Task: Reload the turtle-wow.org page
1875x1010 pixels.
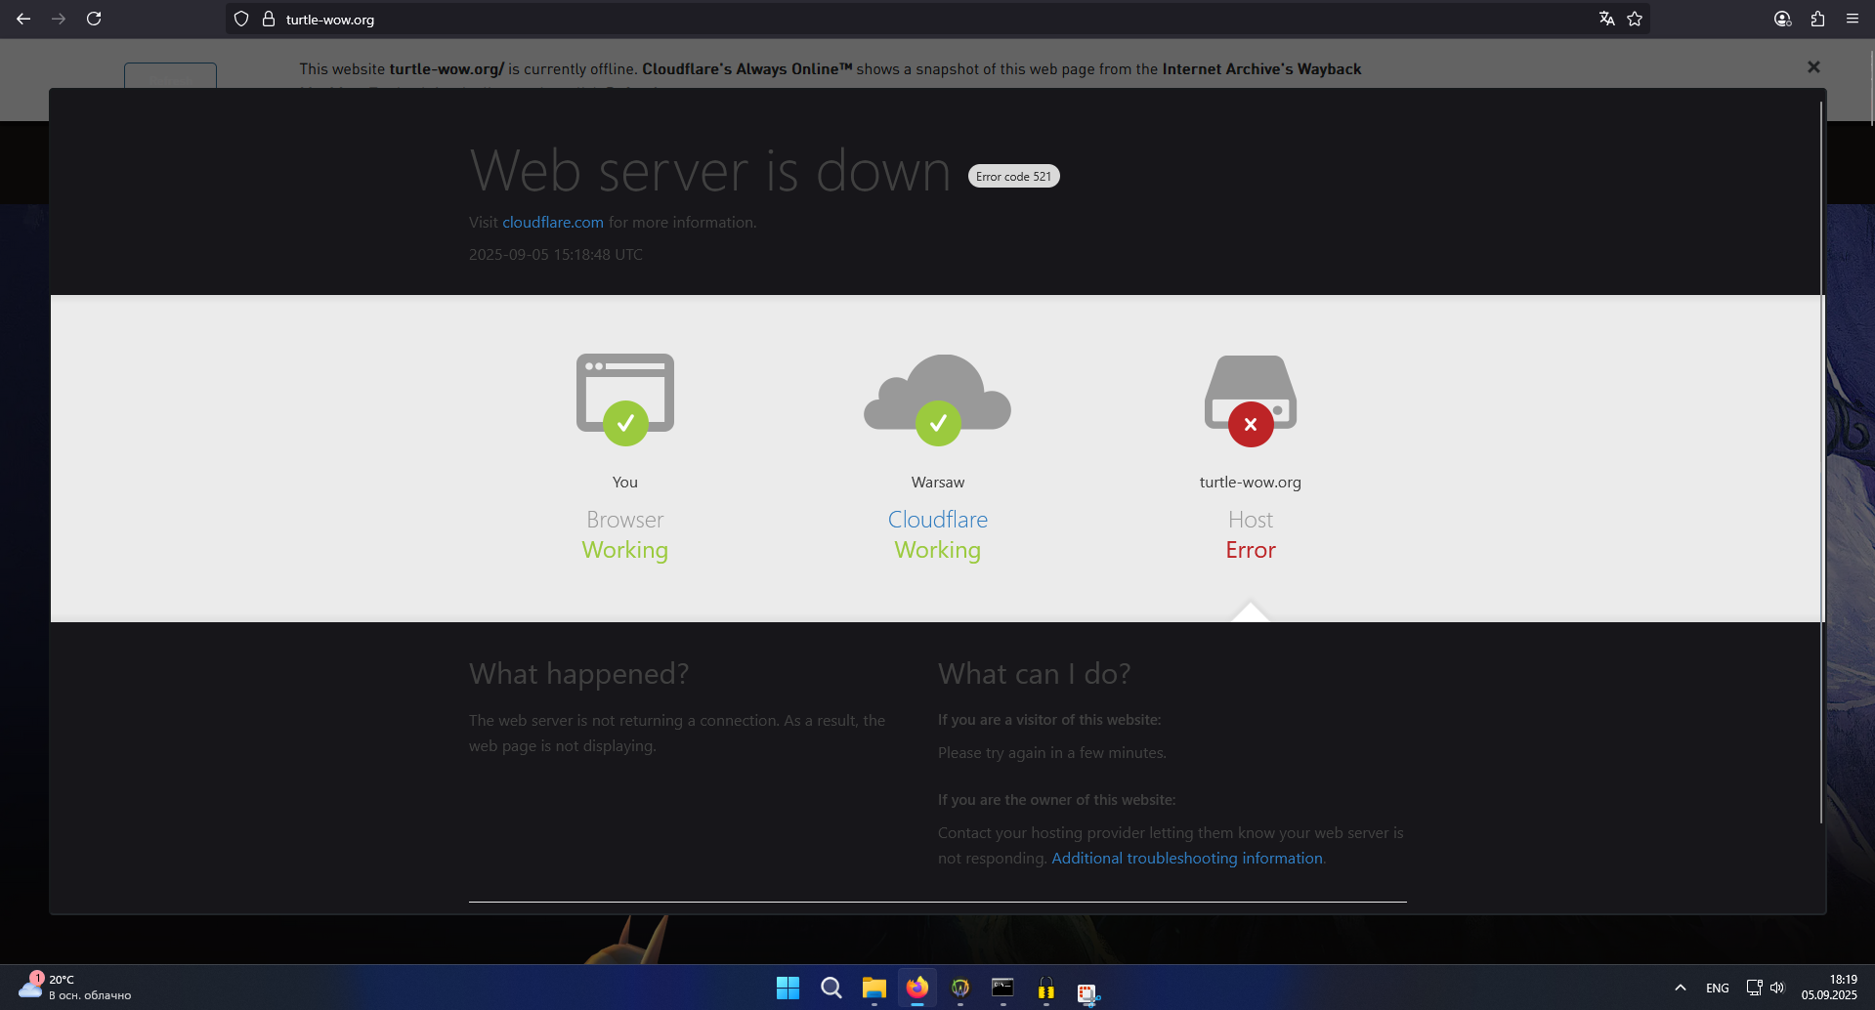Action: pyautogui.click(x=94, y=19)
